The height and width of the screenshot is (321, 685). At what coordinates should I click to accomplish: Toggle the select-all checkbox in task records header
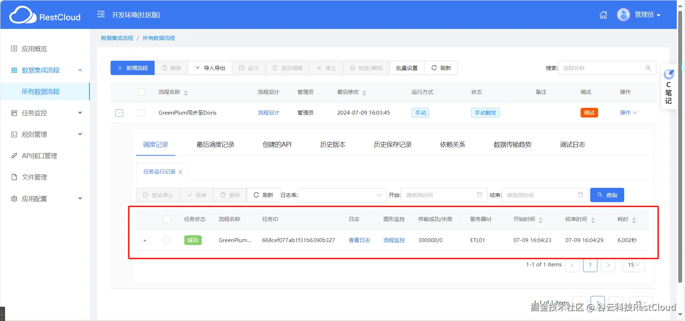167,219
